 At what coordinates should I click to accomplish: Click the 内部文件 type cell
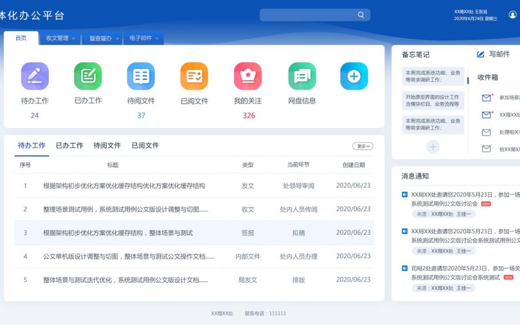pyautogui.click(x=248, y=256)
